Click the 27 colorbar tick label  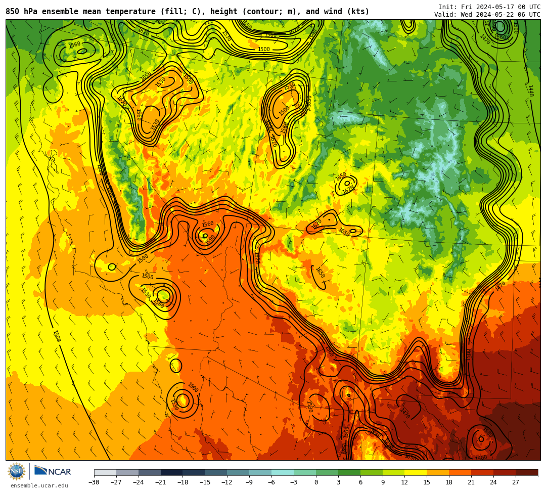(516, 482)
